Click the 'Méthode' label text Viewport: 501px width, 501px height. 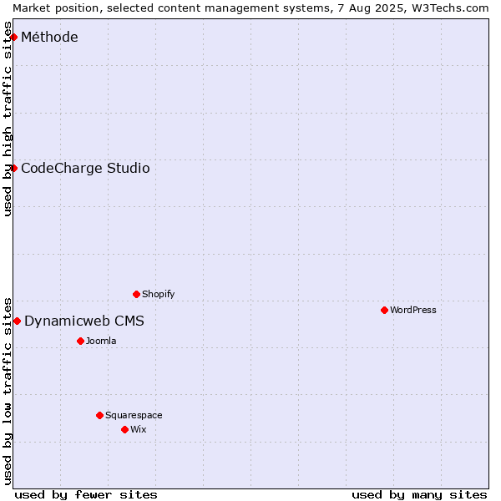(49, 37)
